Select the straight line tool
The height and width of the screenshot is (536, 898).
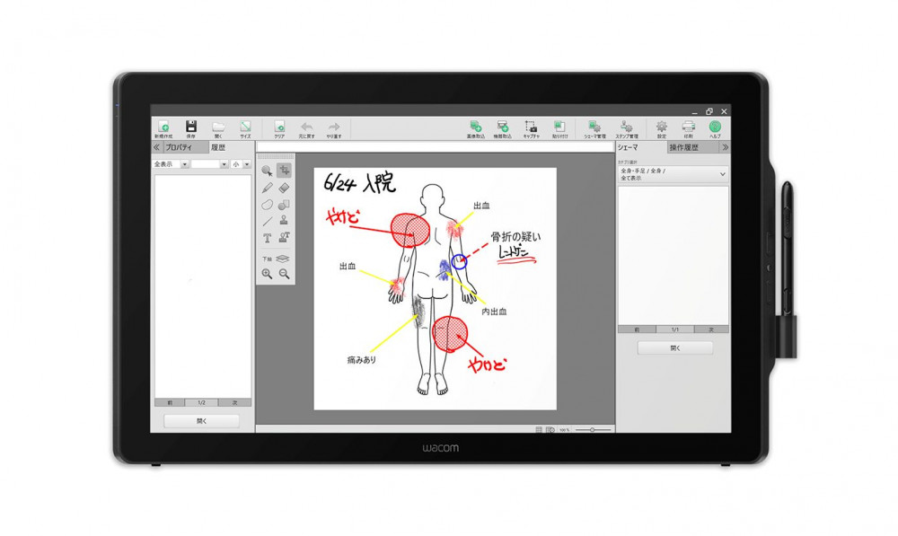pyautogui.click(x=267, y=221)
